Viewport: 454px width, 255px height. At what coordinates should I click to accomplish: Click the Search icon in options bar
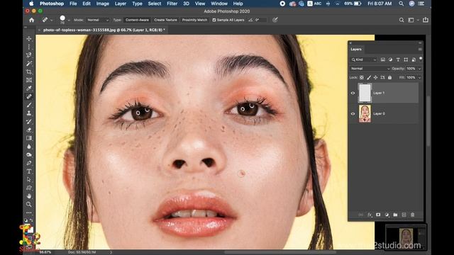402,20
